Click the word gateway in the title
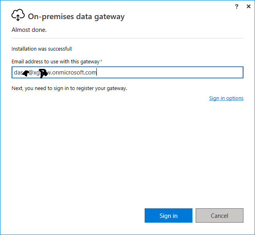255x235 pixels. pos(110,17)
